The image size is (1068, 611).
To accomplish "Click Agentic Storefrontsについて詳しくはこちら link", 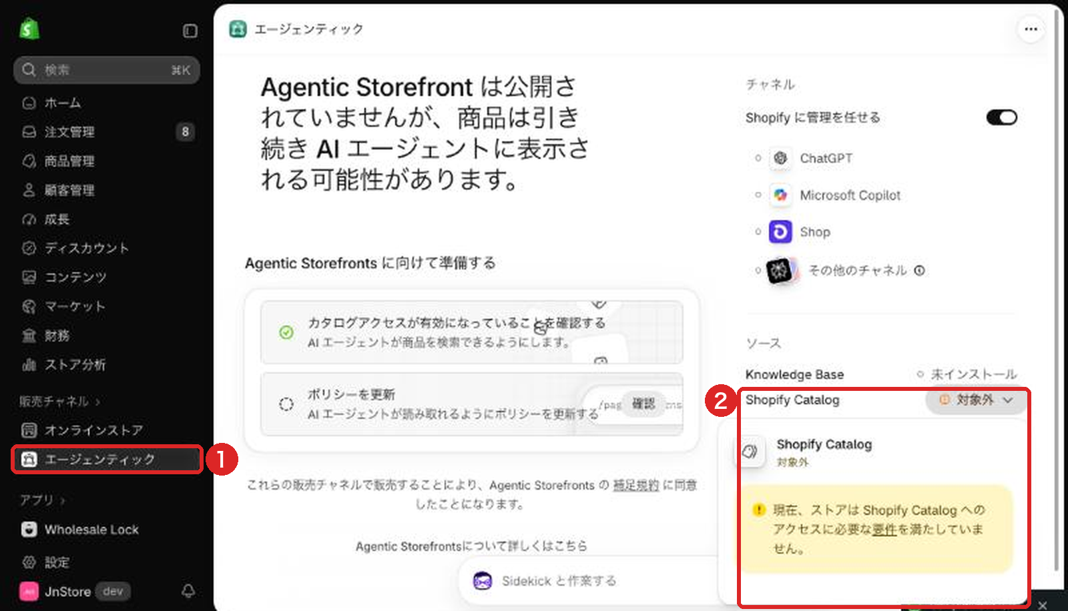I will coord(471,546).
